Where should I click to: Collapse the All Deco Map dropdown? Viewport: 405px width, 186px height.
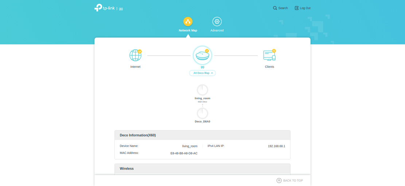click(202, 73)
